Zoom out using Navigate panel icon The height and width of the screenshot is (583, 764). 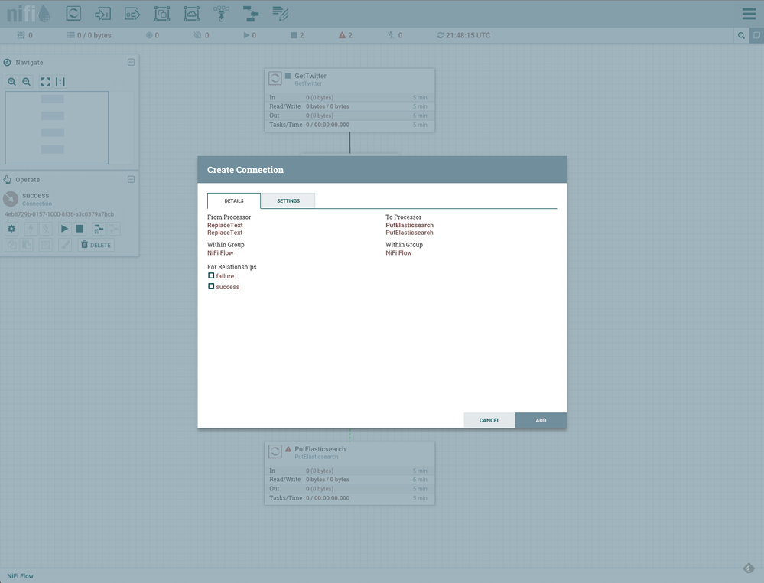click(x=26, y=81)
